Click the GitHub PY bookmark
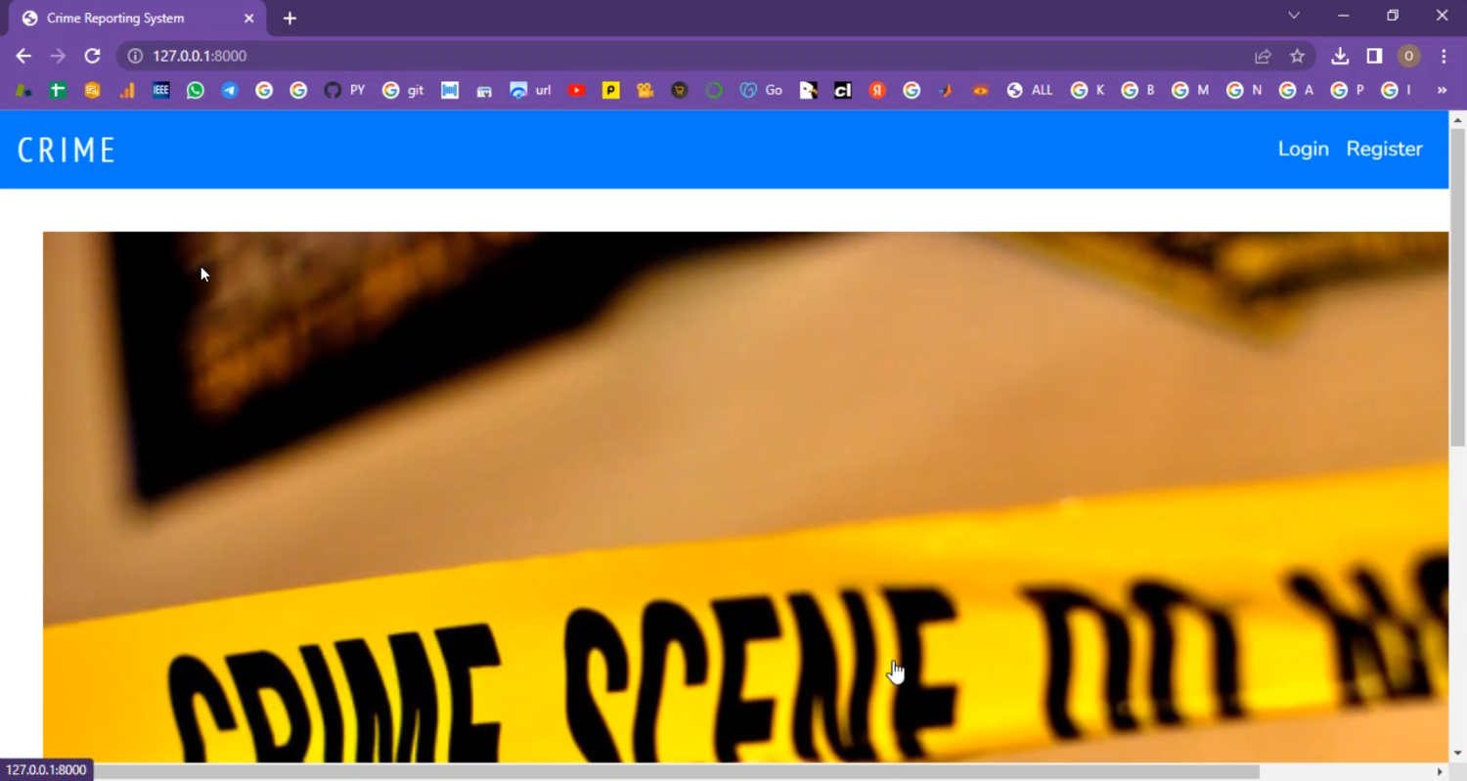1467x781 pixels. pos(344,91)
